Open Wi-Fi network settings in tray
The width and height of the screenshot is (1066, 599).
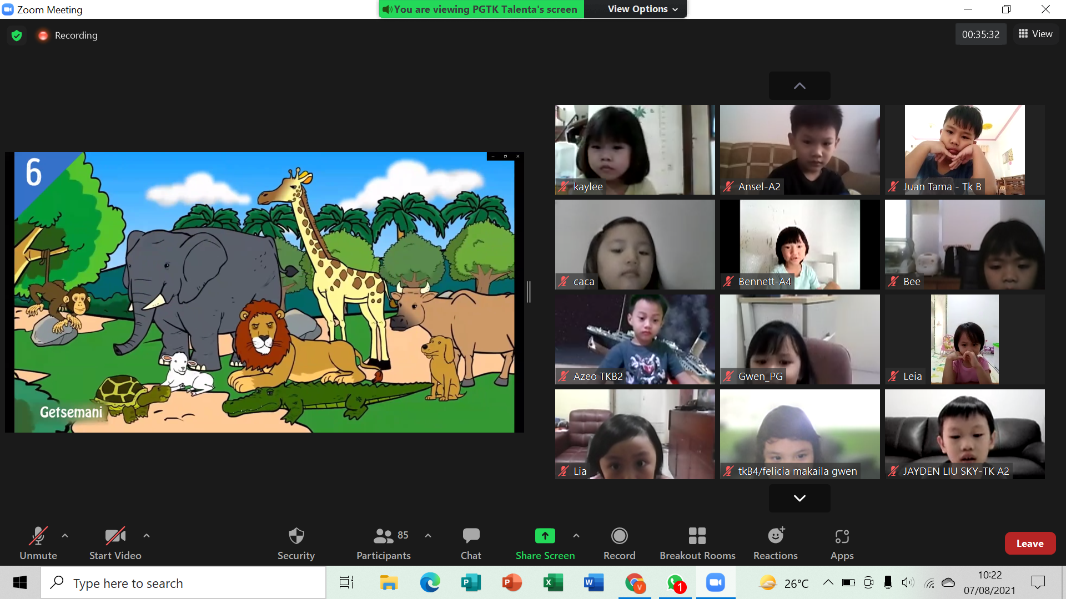pyautogui.click(x=929, y=582)
